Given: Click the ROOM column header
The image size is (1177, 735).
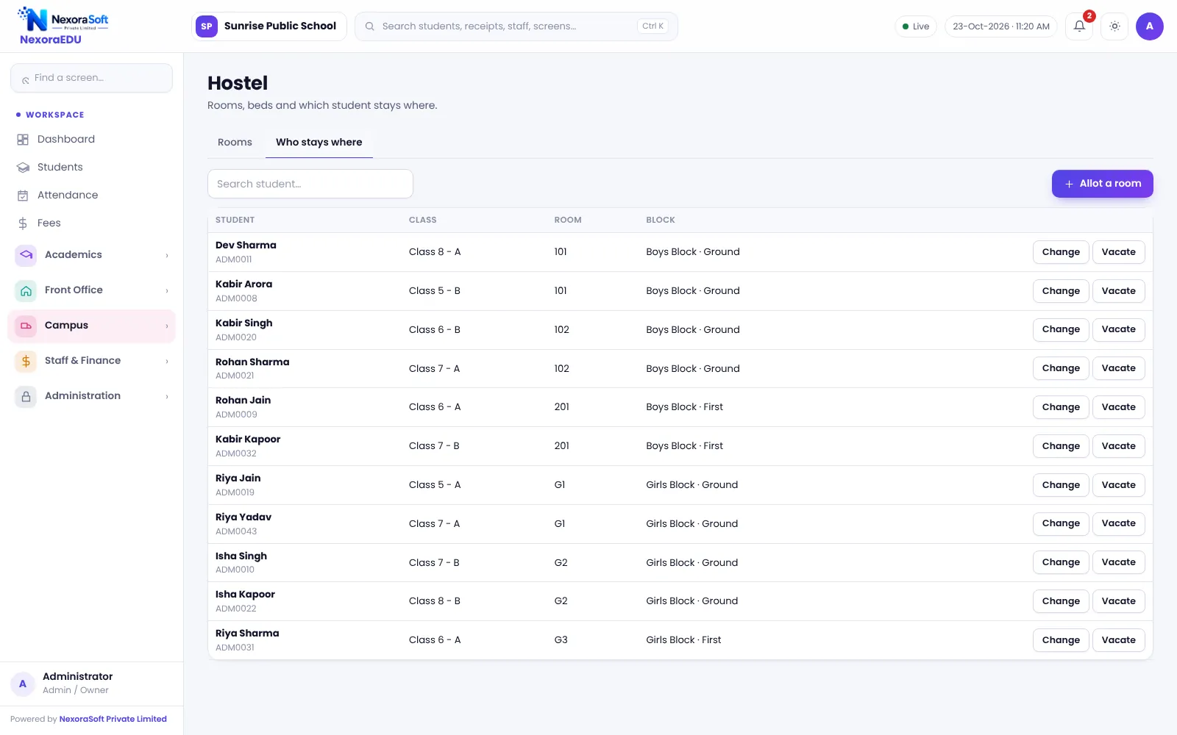Looking at the screenshot, I should 568,220.
